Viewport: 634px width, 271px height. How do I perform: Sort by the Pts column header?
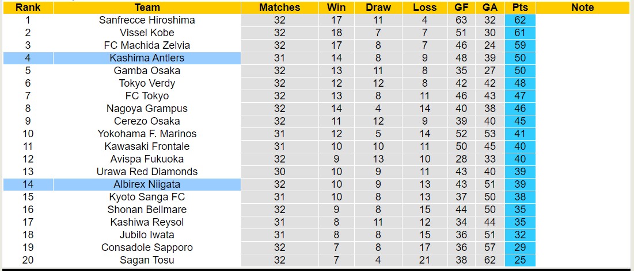pyautogui.click(x=520, y=7)
